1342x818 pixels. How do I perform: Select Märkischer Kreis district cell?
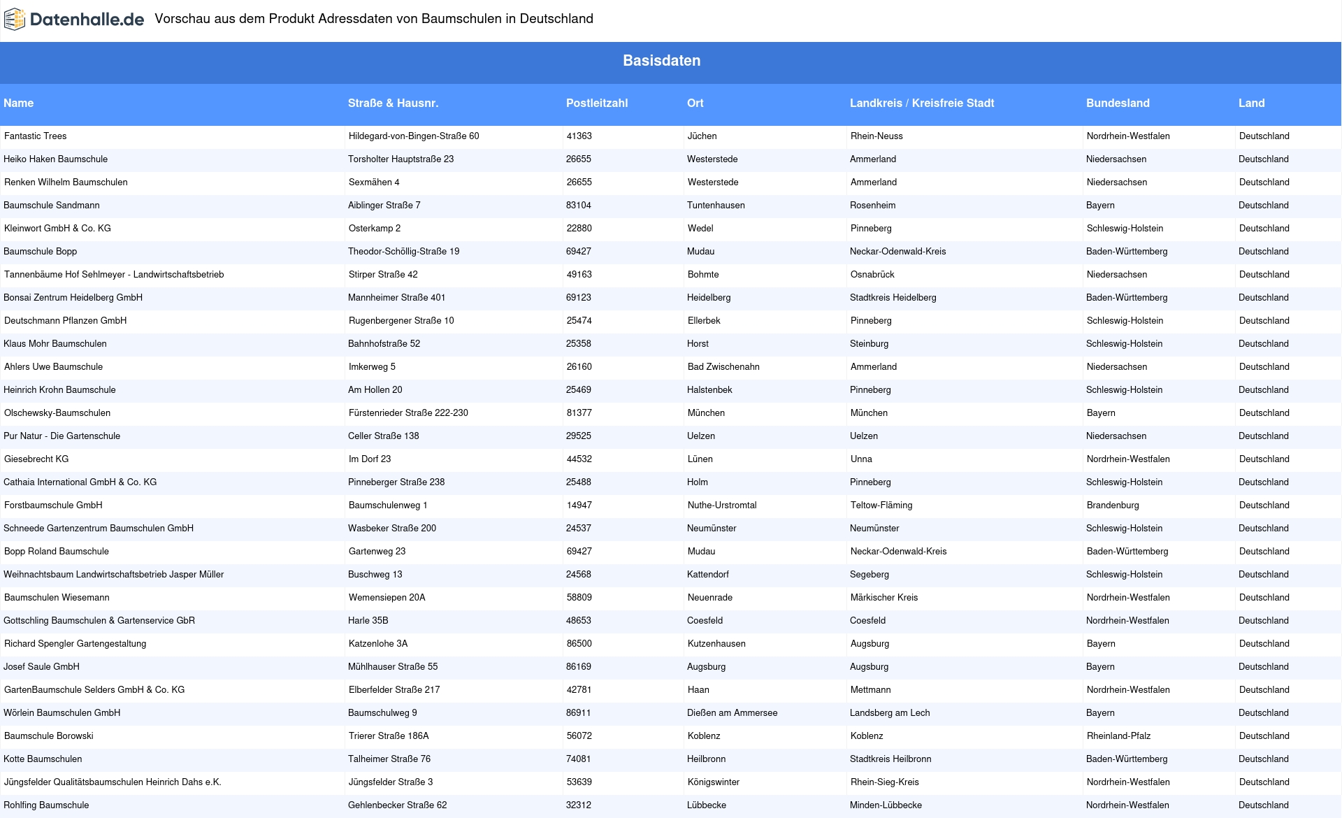(884, 598)
